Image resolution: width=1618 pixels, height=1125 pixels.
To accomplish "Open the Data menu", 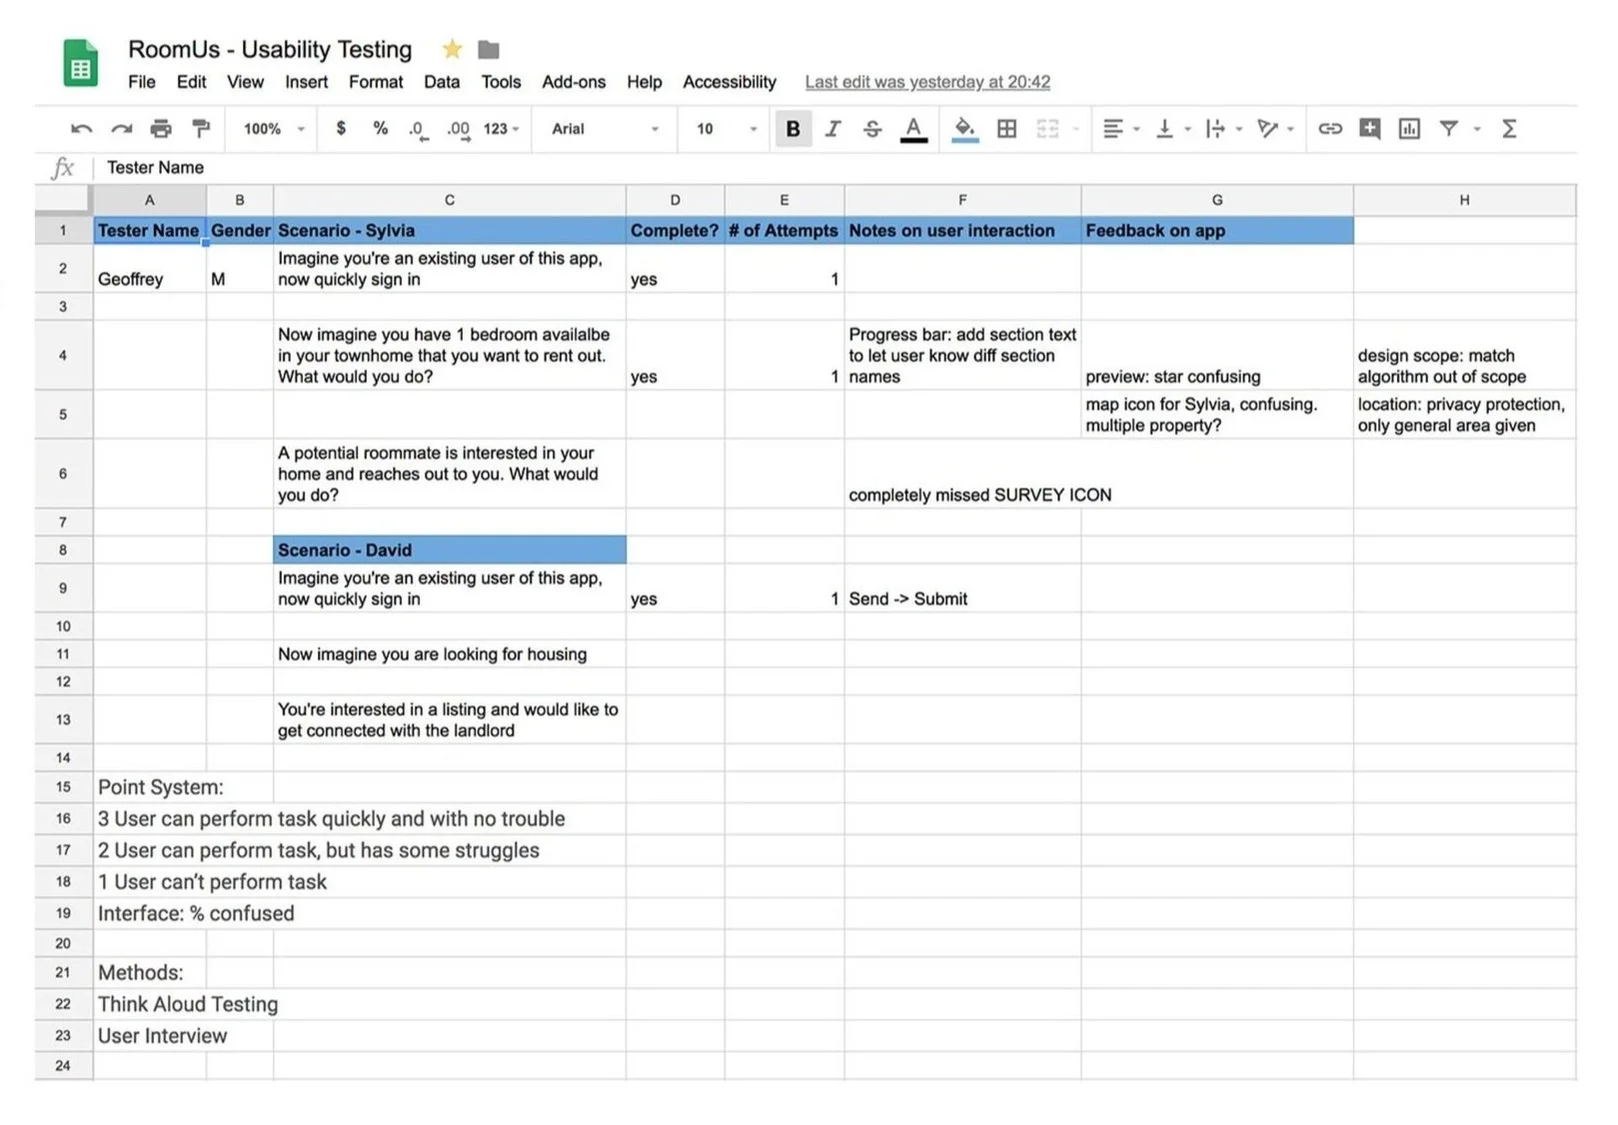I will tap(442, 82).
